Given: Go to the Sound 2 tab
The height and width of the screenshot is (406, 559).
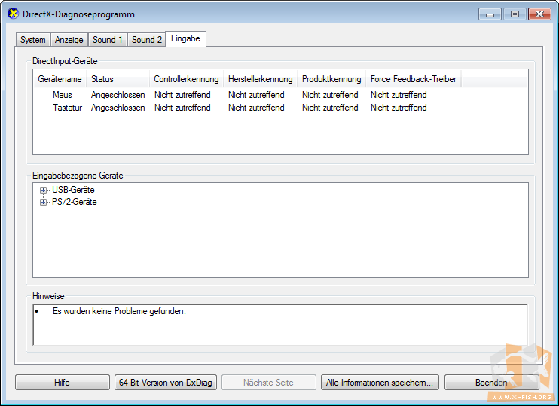Looking at the screenshot, I should click(x=146, y=40).
